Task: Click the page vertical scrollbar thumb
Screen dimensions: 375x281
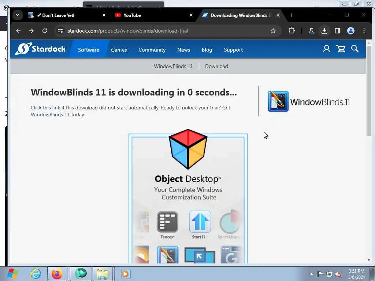Action: tap(369, 91)
